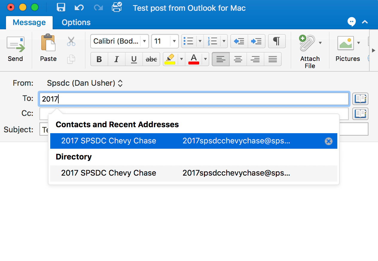Remove 2017 SPSDC Chevy Chase from recent addresses

pos(329,141)
